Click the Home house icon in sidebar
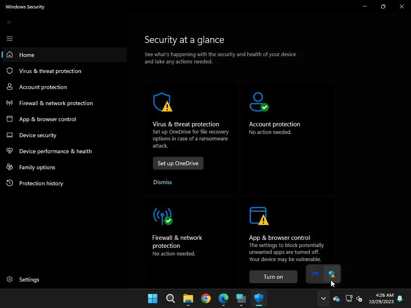 10,55
